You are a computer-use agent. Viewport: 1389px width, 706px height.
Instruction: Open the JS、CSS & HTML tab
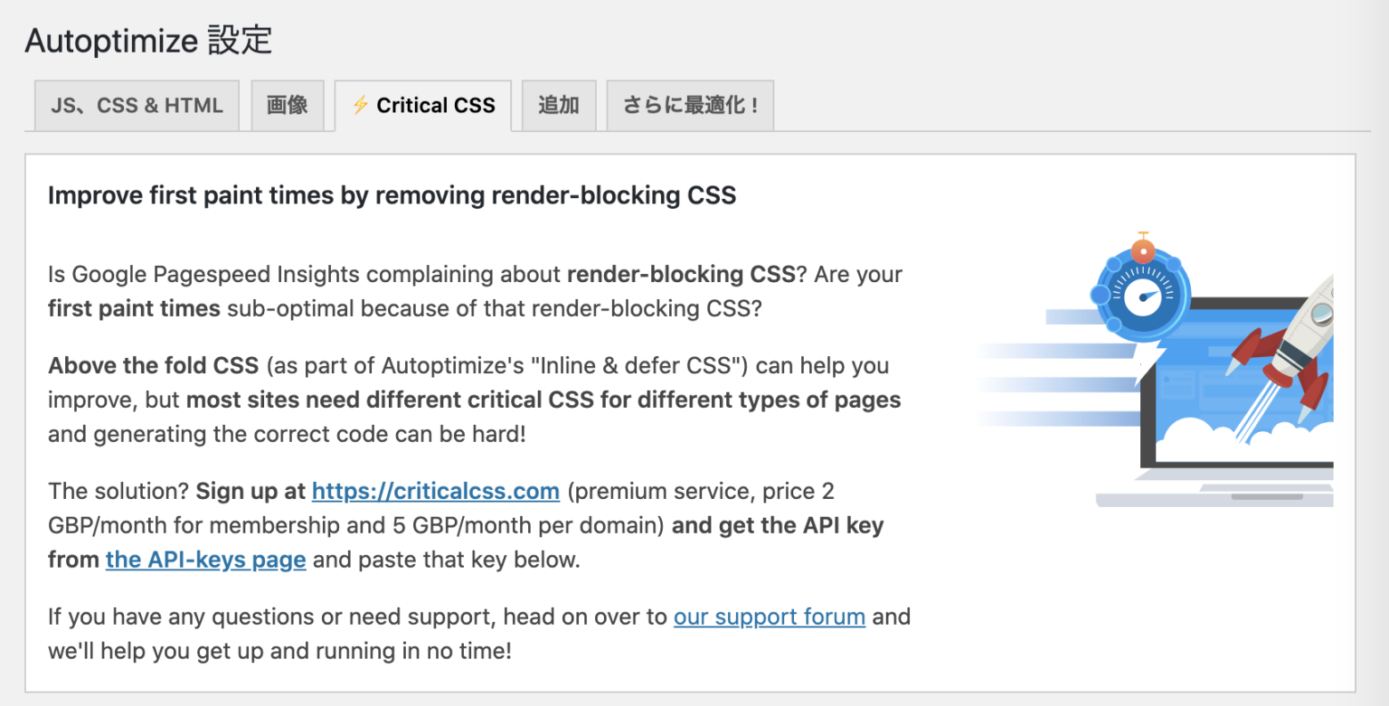(x=137, y=106)
